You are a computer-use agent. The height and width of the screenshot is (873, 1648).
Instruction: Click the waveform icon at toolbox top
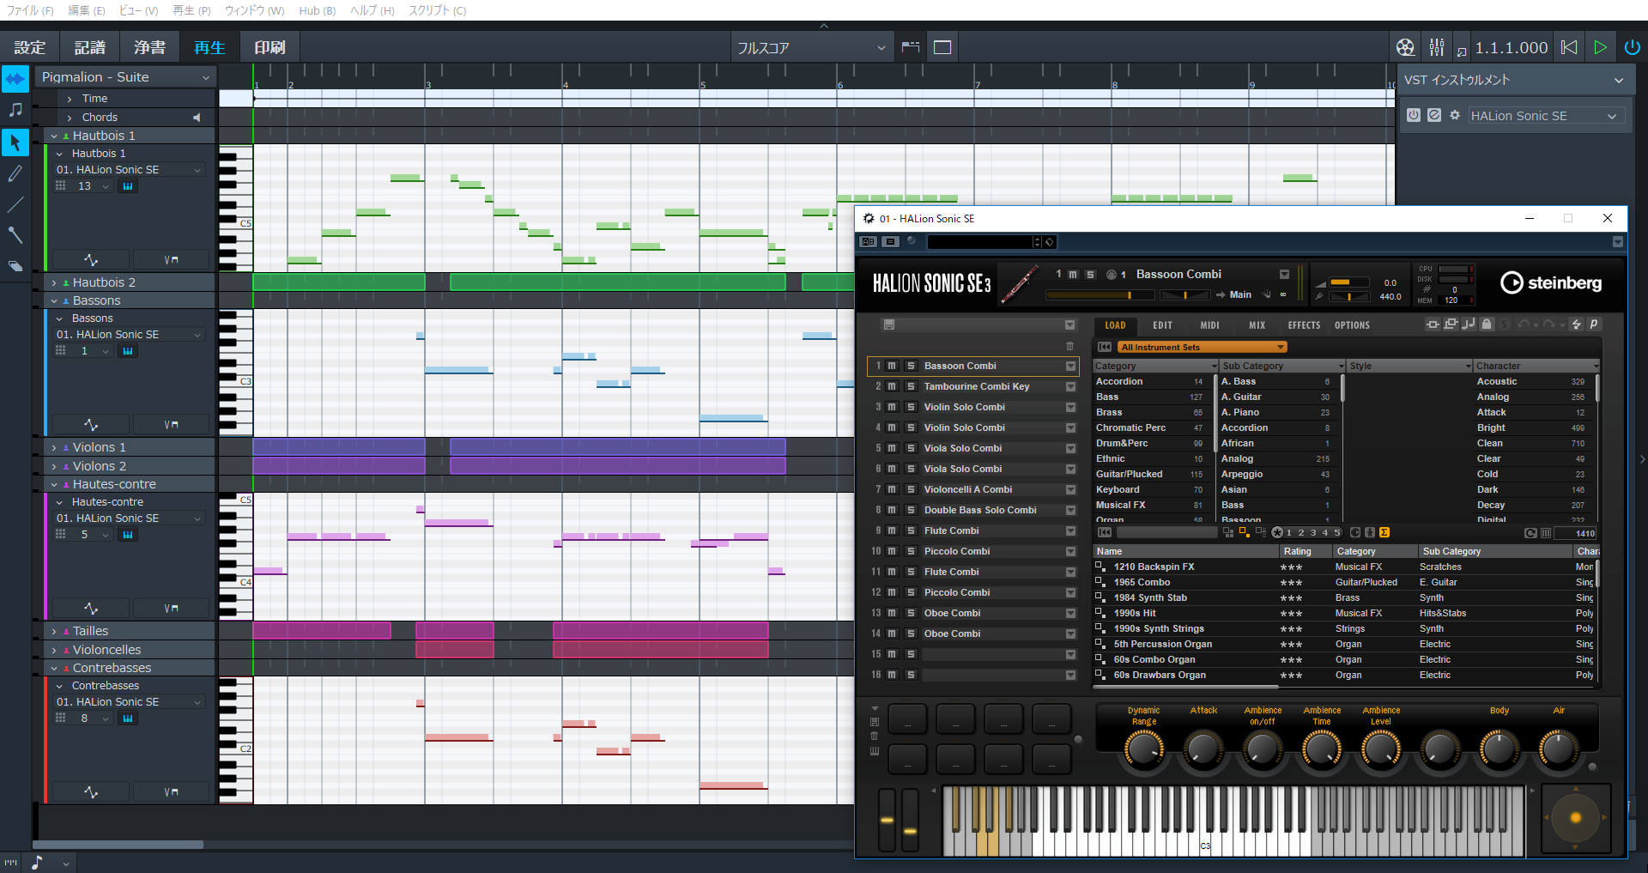point(15,79)
